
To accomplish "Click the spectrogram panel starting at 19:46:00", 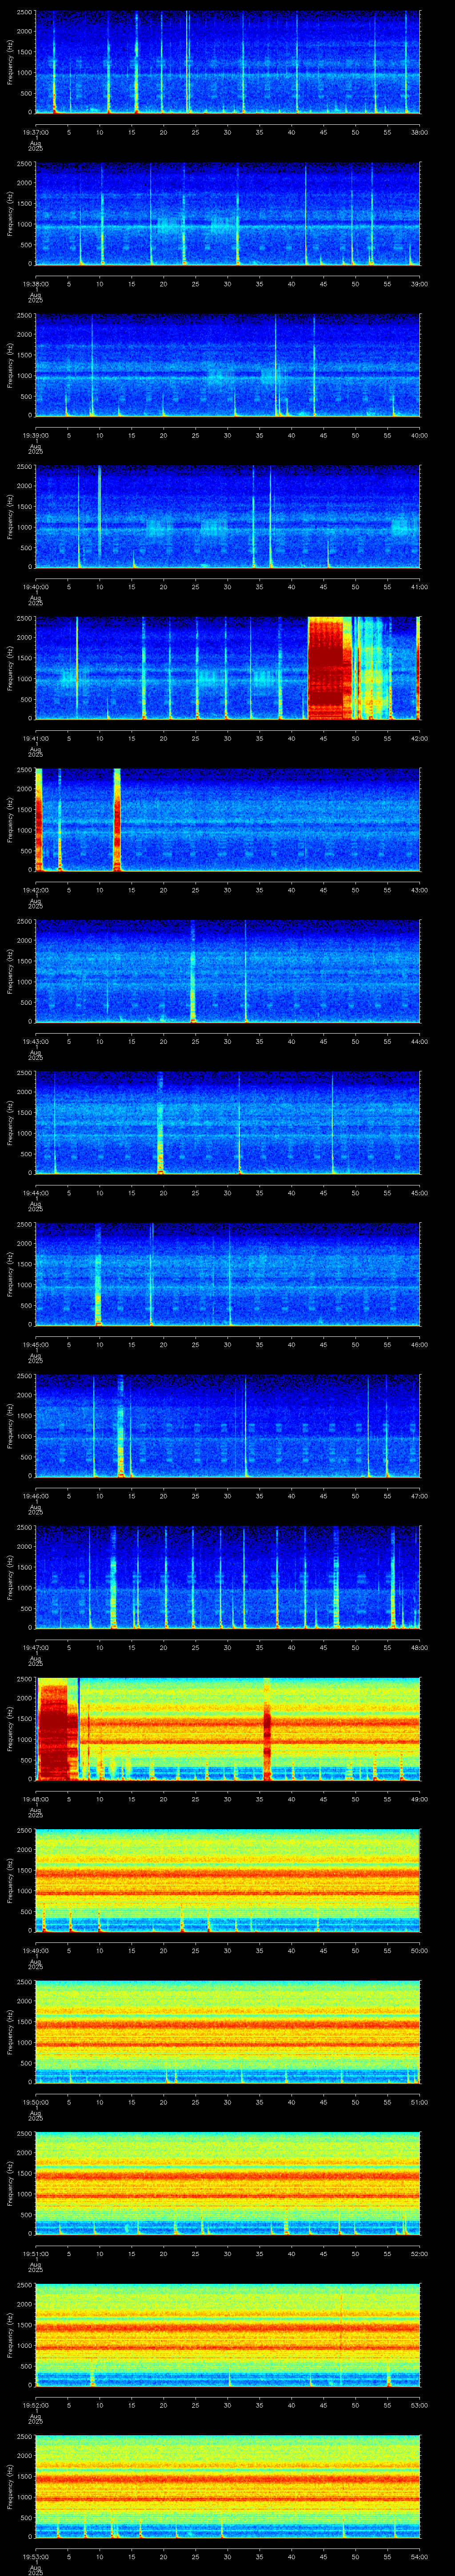I will pos(227,1425).
